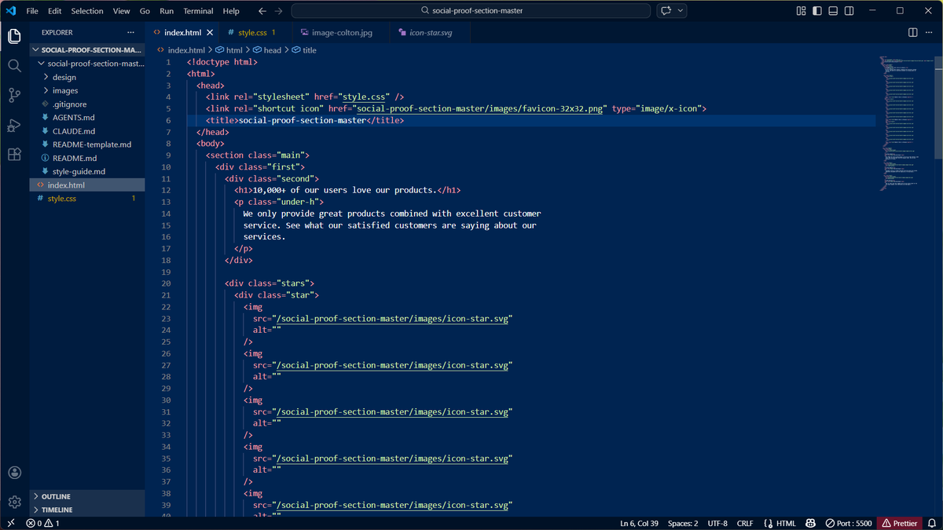943x530 pixels.
Task: Expand the OUTLINE section
Action: point(87,496)
